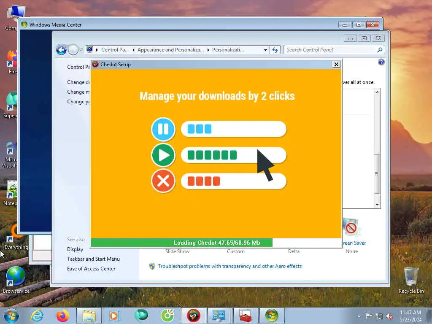Viewport: 432px width, 324px height.
Task: Open Windows Explorer from the taskbar
Action: coord(89,316)
